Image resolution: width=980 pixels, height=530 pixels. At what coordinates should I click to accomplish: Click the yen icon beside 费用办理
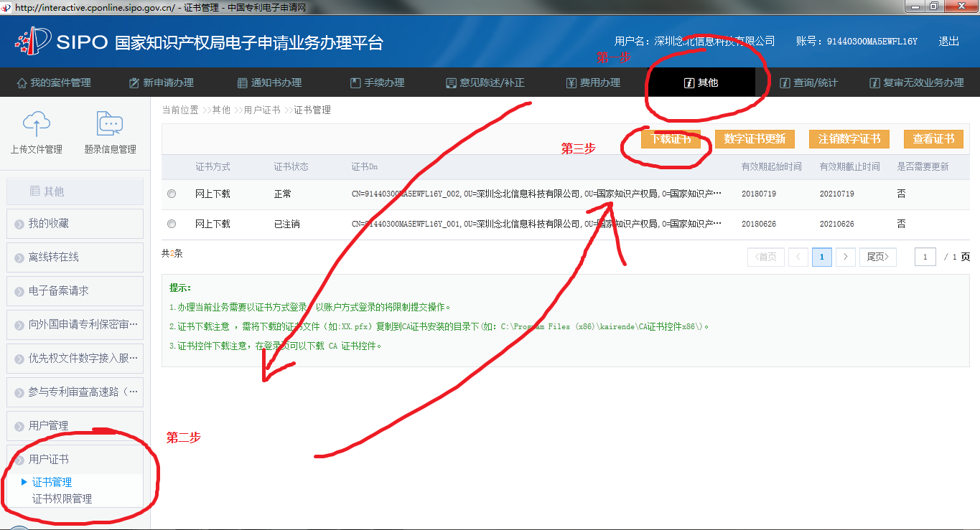(x=571, y=83)
